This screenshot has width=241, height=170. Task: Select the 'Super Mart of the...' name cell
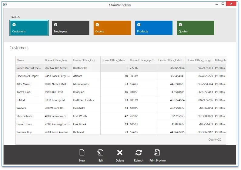30,68
